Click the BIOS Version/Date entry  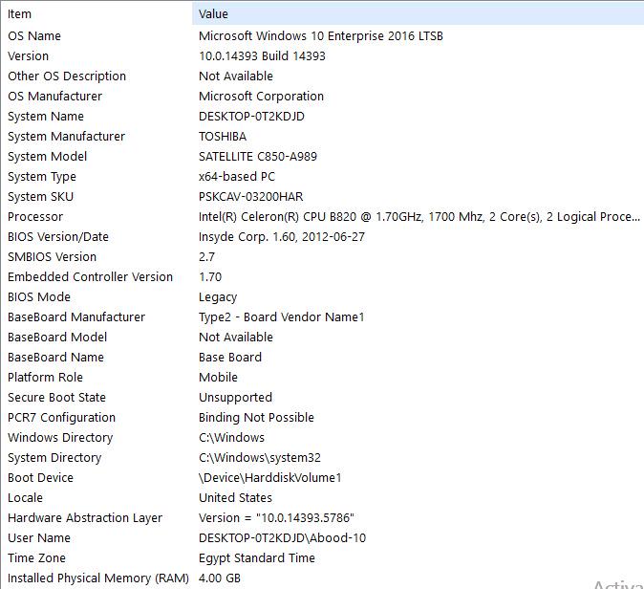point(58,237)
